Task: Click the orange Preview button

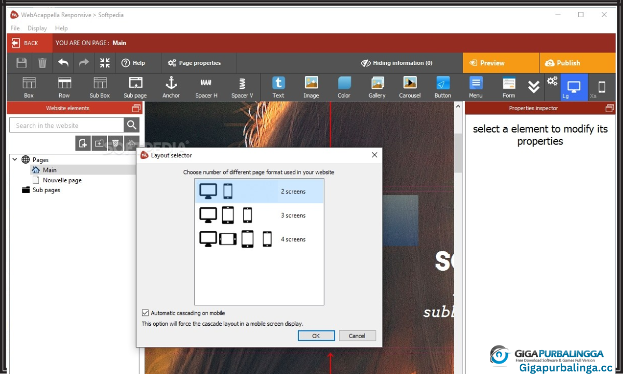Action: [x=501, y=63]
